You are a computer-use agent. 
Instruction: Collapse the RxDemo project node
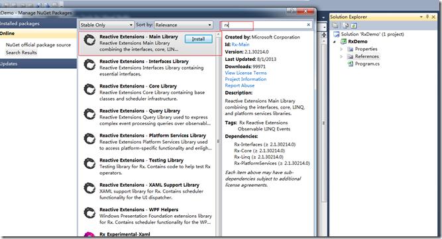[335, 42]
